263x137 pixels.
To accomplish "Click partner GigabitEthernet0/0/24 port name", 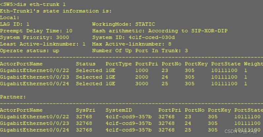I will point(34,130).
